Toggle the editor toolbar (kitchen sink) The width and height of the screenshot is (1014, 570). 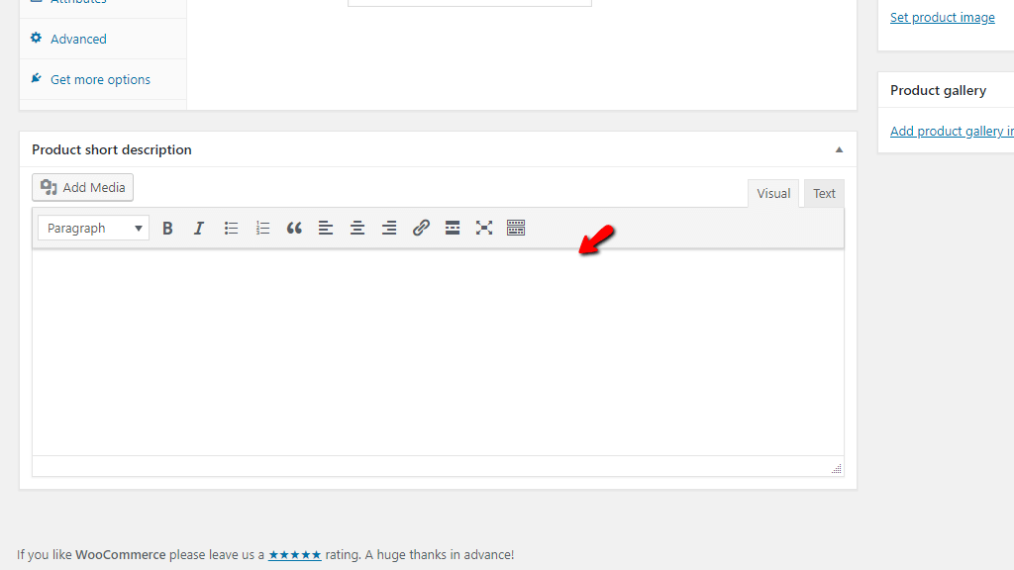click(516, 229)
